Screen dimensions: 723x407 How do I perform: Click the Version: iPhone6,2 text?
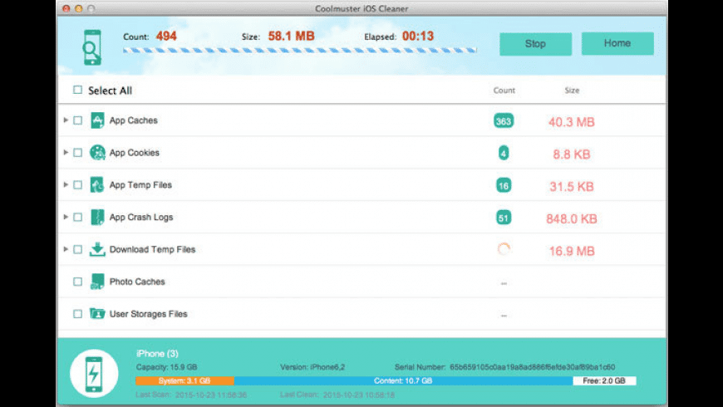[x=312, y=367]
